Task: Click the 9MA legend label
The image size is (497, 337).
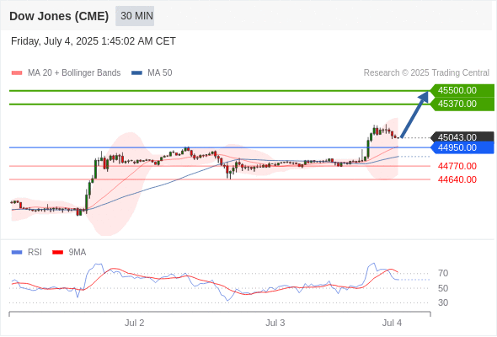Action: [x=77, y=253]
